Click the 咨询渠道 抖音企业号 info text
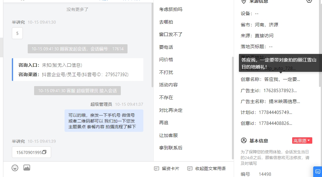This screenshot has height=177, width=322. click(x=73, y=75)
